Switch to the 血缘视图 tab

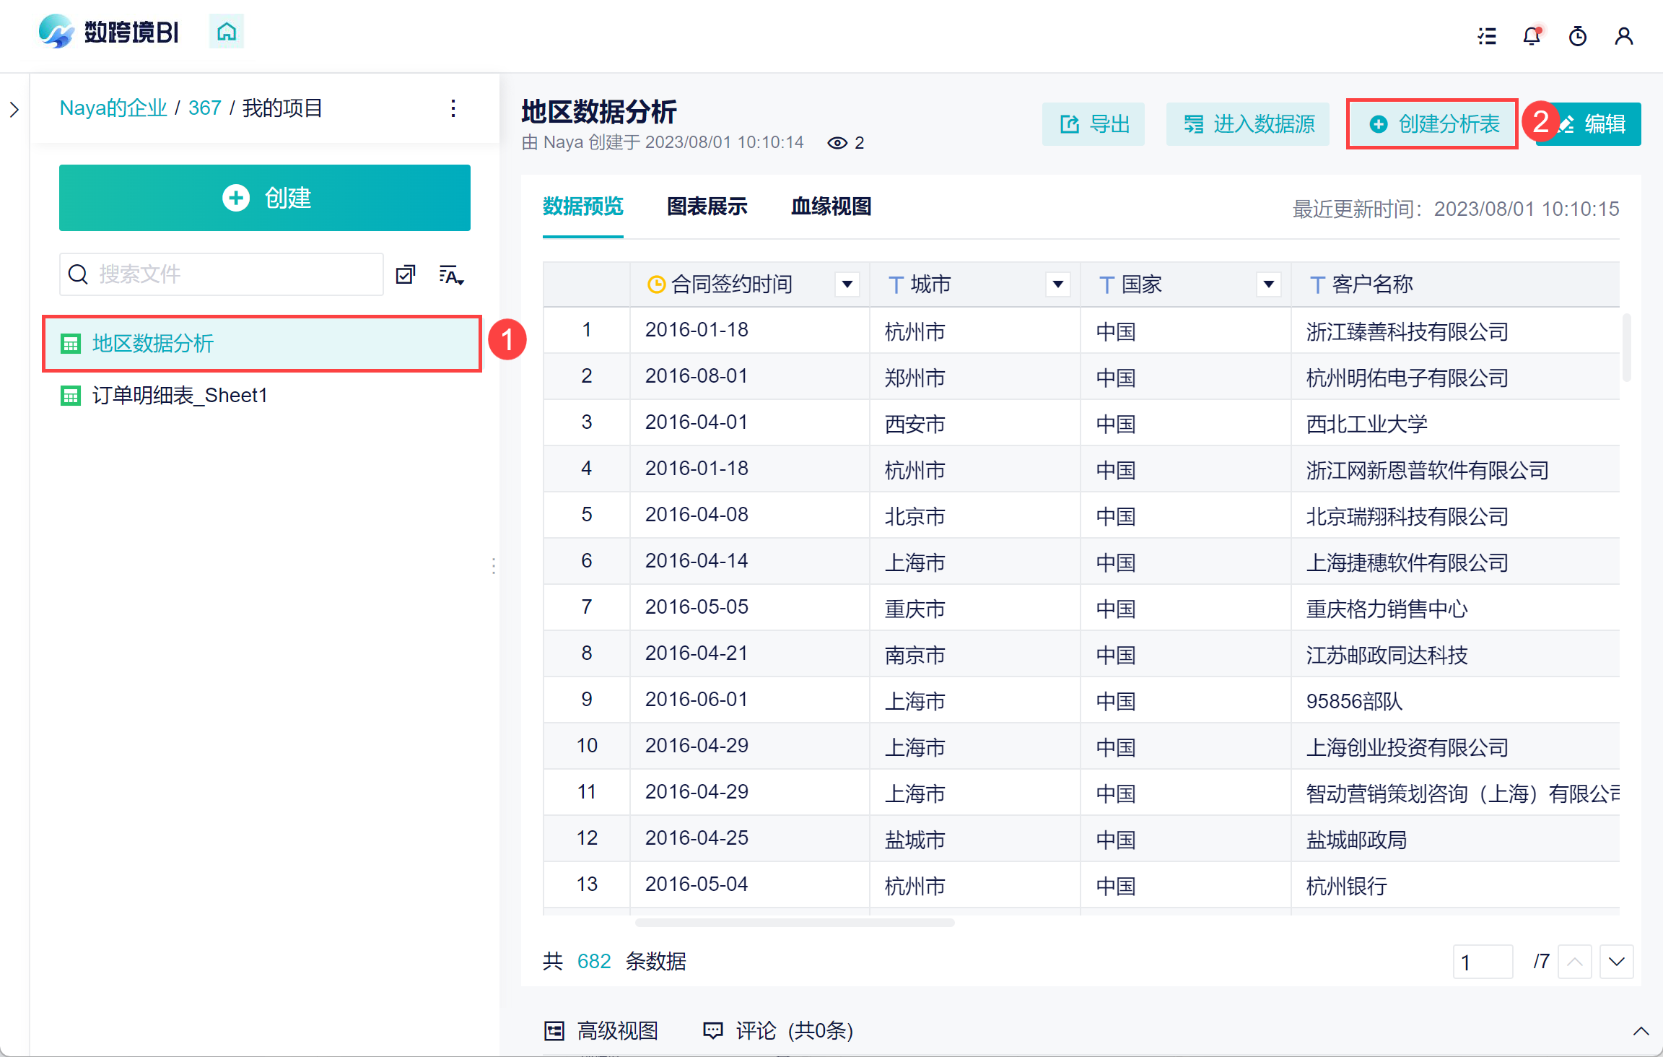[831, 206]
